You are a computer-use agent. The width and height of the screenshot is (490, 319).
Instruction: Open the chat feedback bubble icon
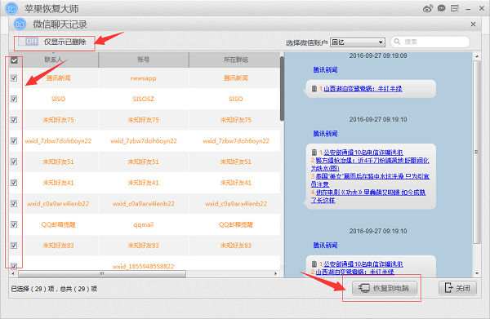[x=441, y=8]
